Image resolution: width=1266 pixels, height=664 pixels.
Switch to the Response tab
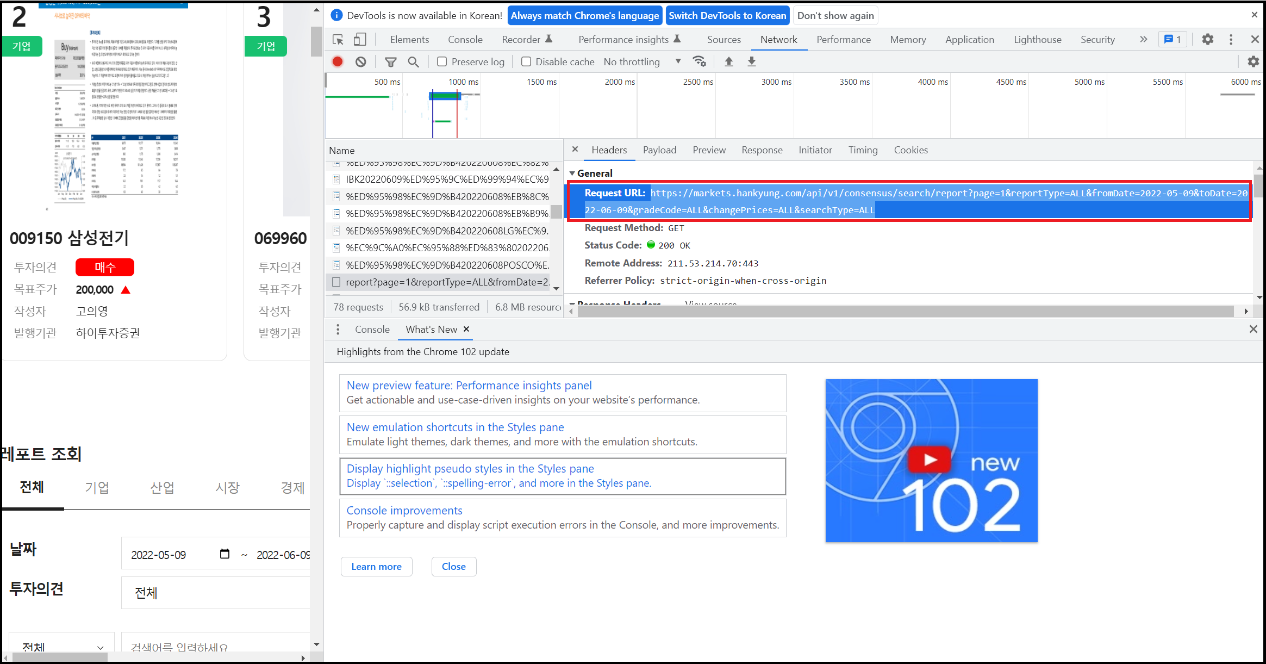762,150
